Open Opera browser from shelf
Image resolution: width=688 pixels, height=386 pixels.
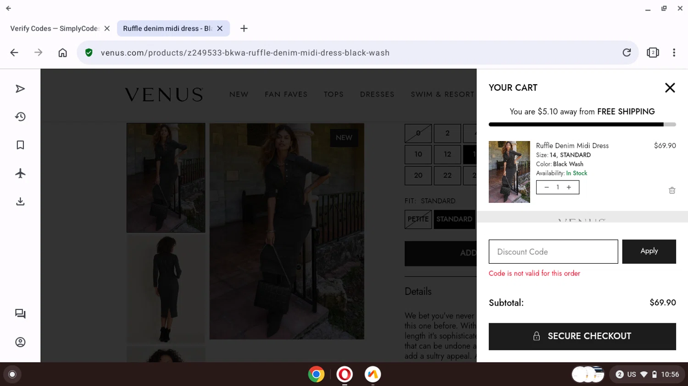(344, 374)
